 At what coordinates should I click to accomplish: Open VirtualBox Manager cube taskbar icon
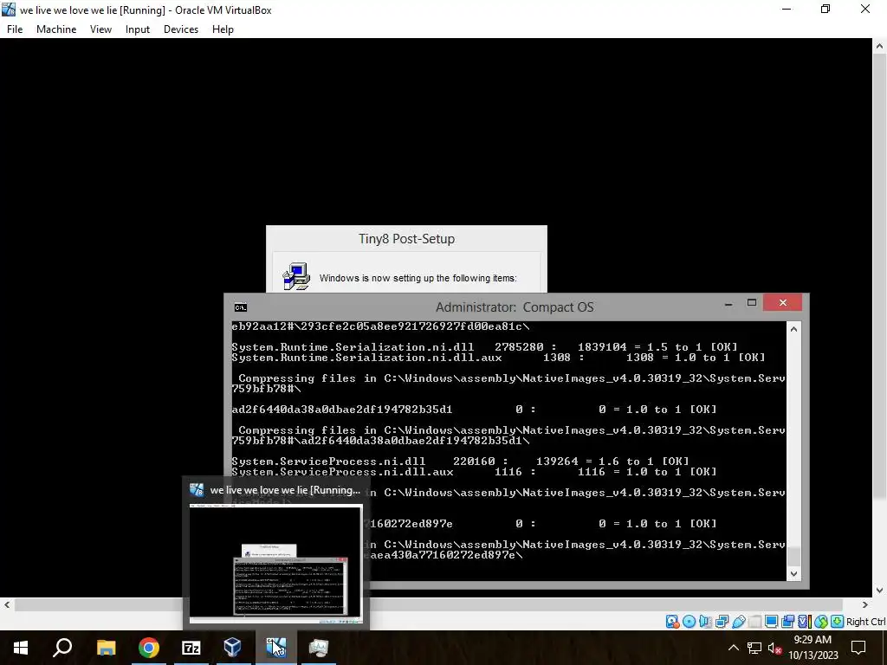click(233, 648)
